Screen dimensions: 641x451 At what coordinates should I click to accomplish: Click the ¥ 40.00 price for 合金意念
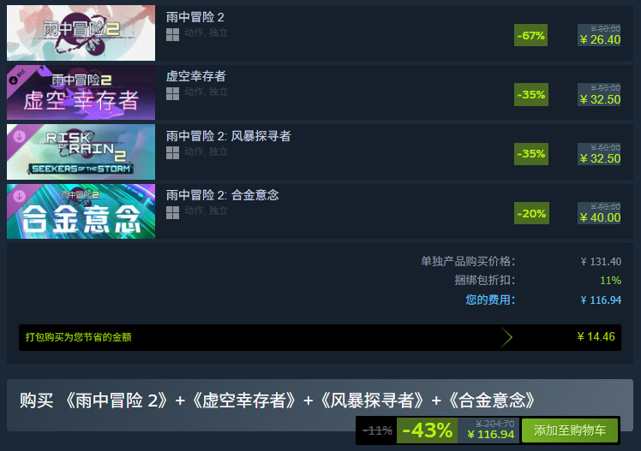tap(600, 217)
